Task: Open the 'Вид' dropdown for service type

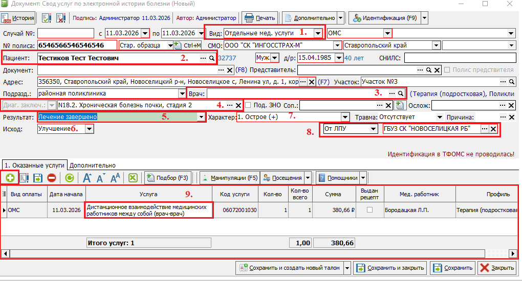Action: click(318, 33)
